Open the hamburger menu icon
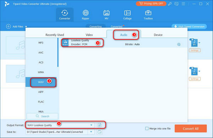Viewport: 213px width, 138px height. [x=183, y=4]
